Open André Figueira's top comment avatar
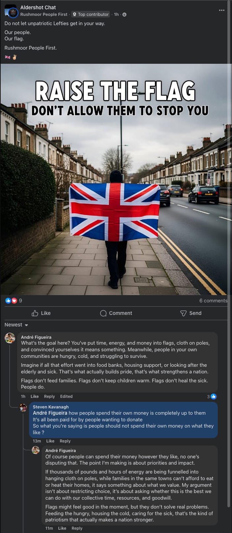The height and width of the screenshot is (533, 232). click(10, 338)
